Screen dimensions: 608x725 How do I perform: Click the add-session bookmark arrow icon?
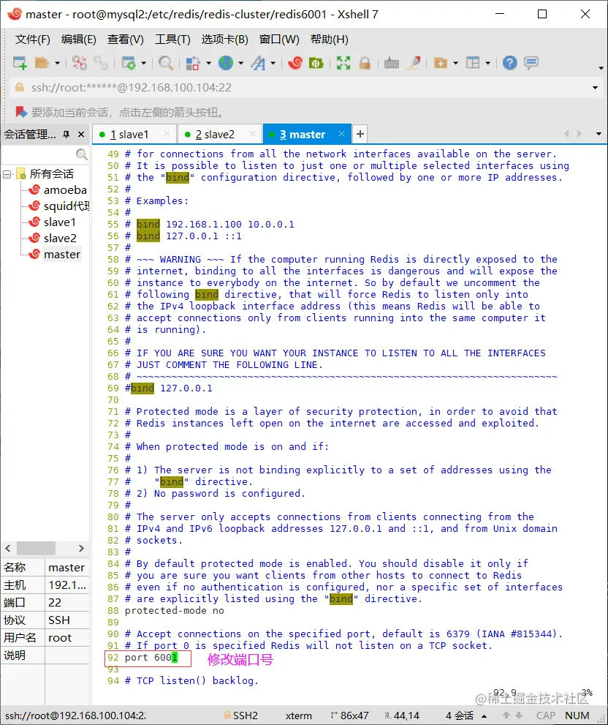click(20, 112)
